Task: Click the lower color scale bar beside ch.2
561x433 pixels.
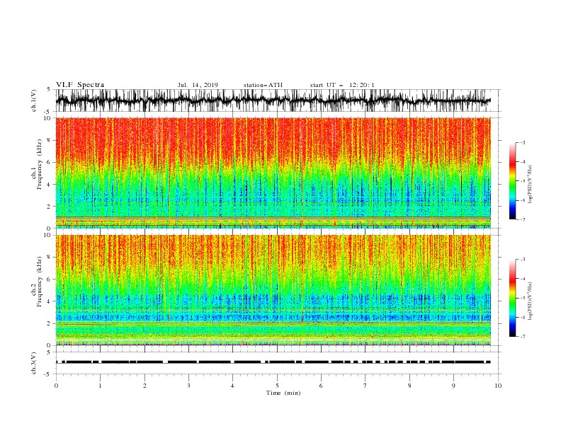Action: click(512, 298)
